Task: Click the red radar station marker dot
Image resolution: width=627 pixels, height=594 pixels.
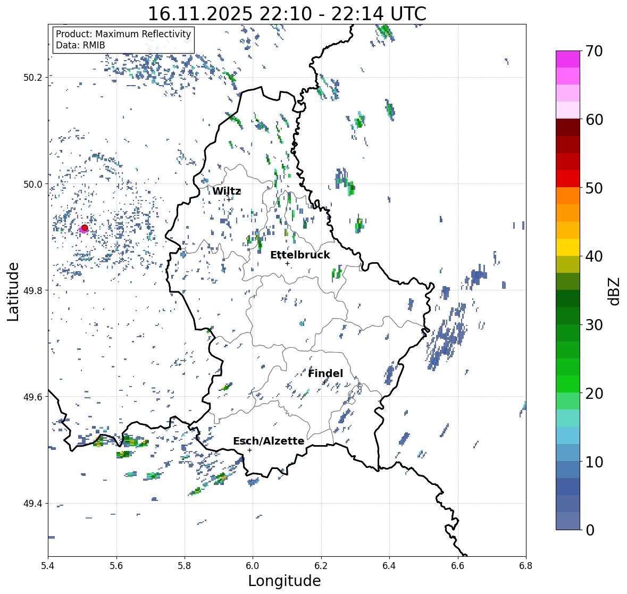Action: click(x=85, y=228)
